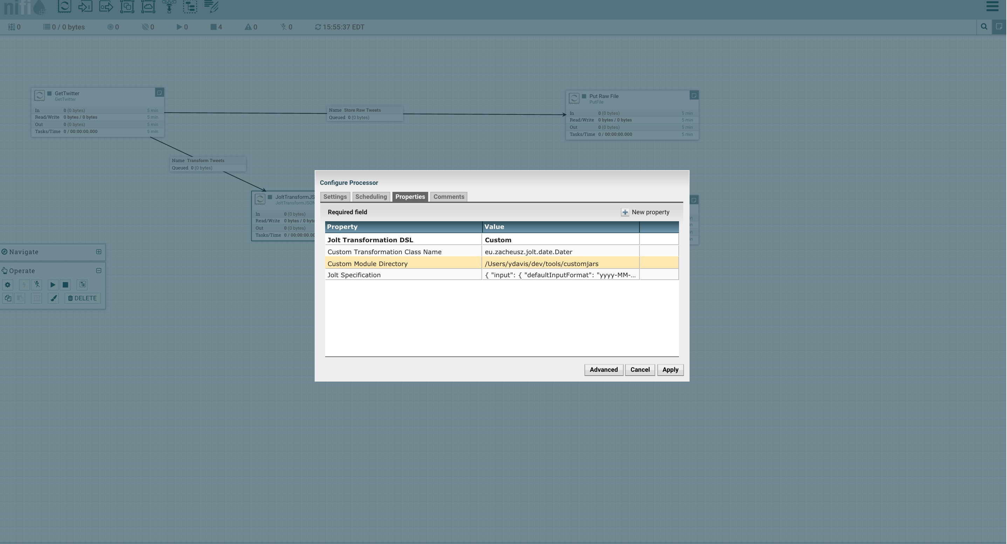Click the Create Template icon in Operate panel
The image size is (1007, 544).
point(82,285)
